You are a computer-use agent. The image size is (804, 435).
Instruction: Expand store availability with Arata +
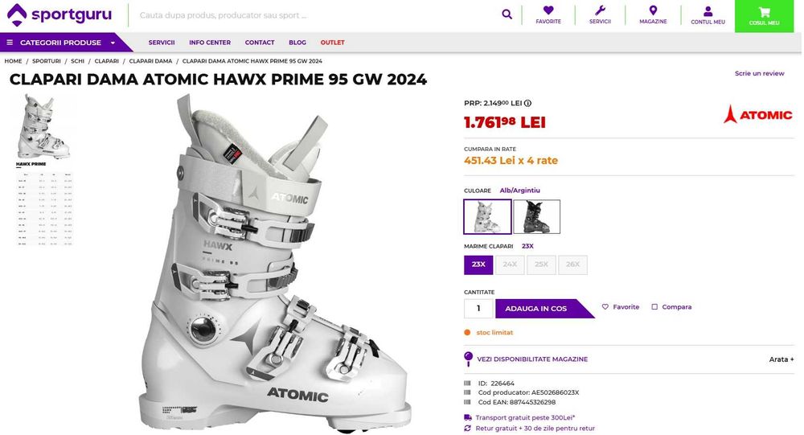tap(781, 359)
